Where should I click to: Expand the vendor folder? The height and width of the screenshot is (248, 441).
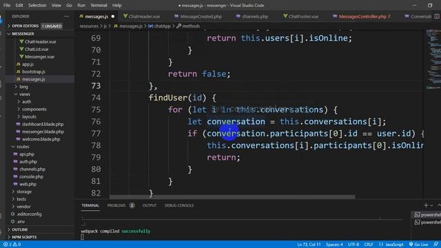[23, 207]
